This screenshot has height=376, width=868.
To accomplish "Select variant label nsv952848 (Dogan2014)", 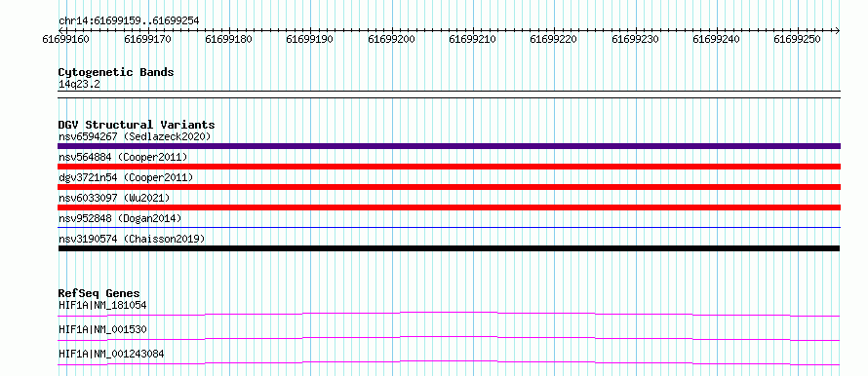I will click(120, 218).
